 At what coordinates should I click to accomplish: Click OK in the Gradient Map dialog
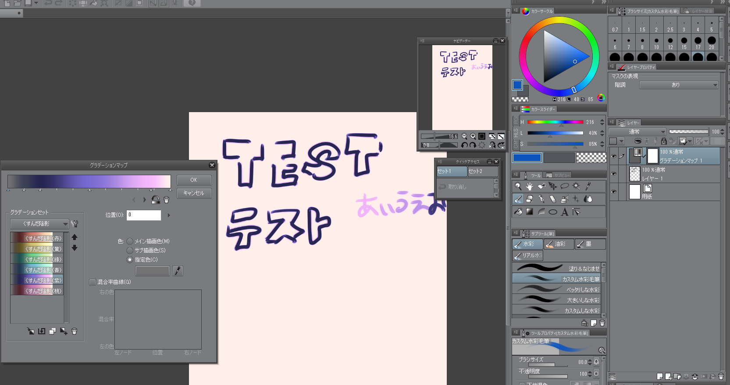pos(194,180)
